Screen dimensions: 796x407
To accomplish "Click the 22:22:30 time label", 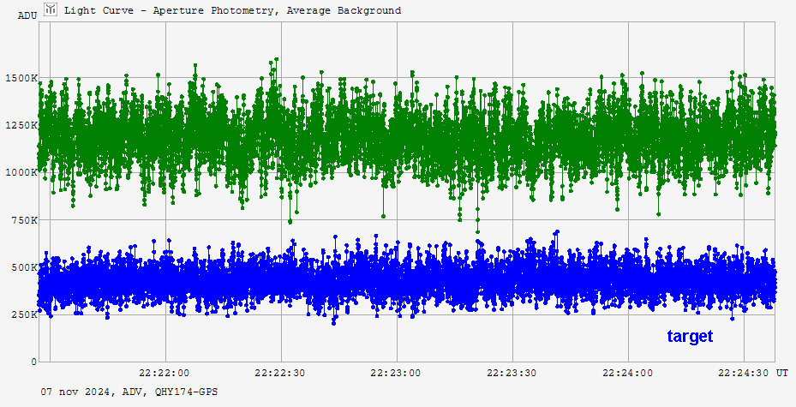I will click(279, 373).
